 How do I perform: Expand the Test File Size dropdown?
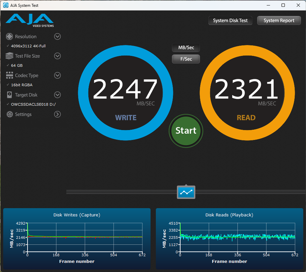(x=57, y=56)
